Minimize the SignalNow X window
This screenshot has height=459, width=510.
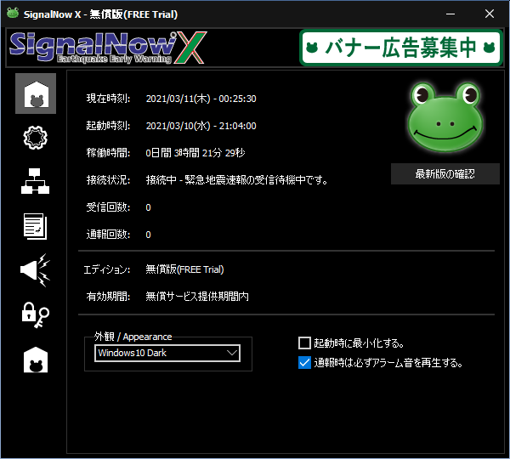tap(450, 14)
